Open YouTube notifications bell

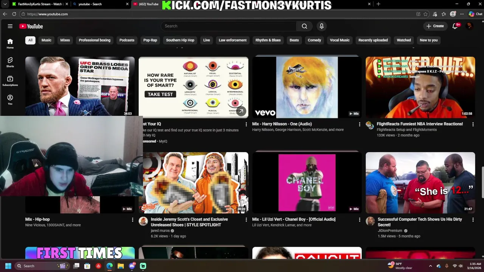click(x=456, y=26)
